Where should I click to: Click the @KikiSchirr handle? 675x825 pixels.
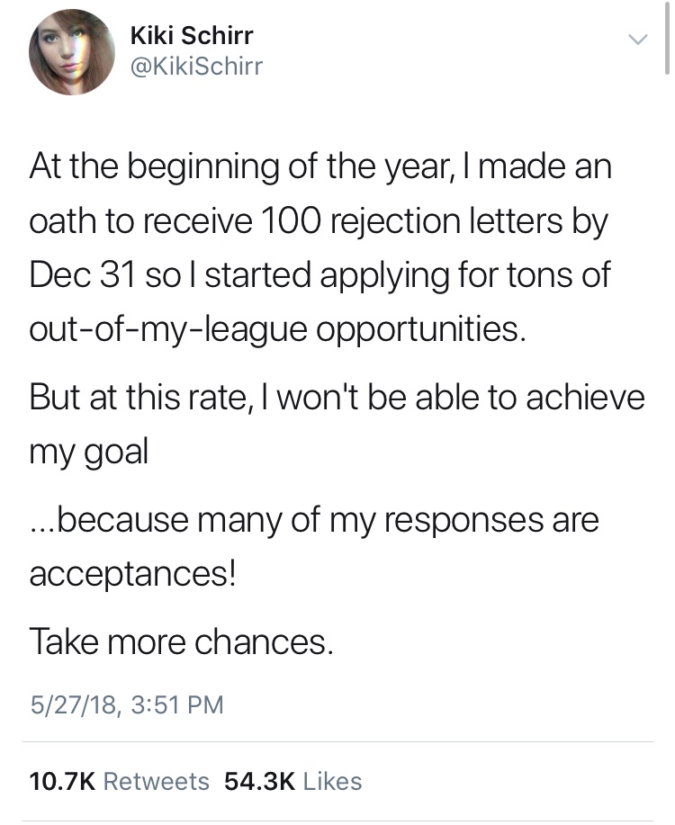point(196,67)
